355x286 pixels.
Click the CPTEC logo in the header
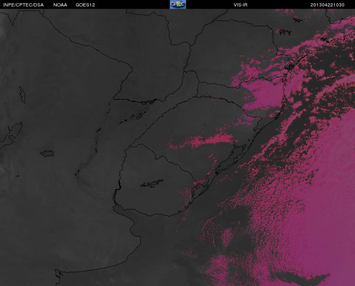(x=178, y=4)
